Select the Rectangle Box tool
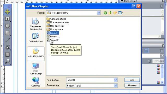This screenshot has width=167, height=94. point(8,33)
